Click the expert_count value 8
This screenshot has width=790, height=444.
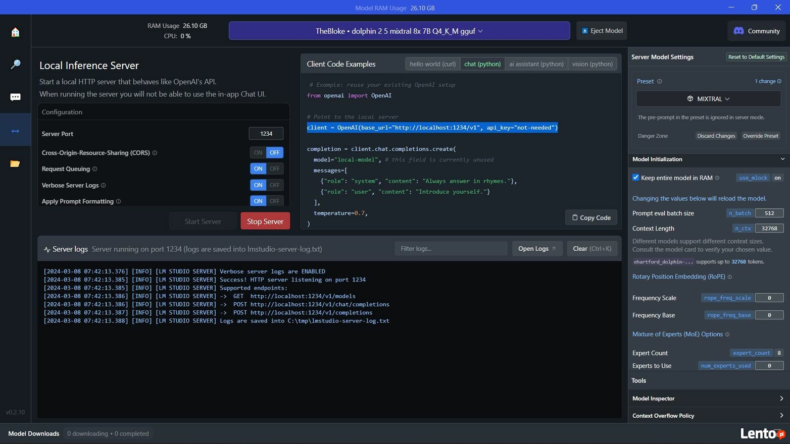[779, 353]
